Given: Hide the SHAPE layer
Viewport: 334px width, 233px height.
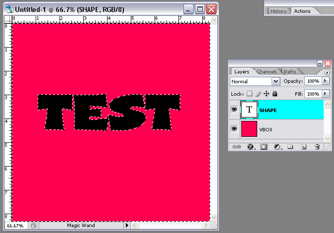Looking at the screenshot, I should [x=234, y=110].
